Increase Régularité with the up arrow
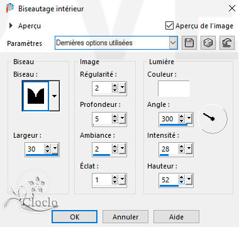239x227 pixels. [x=115, y=86]
